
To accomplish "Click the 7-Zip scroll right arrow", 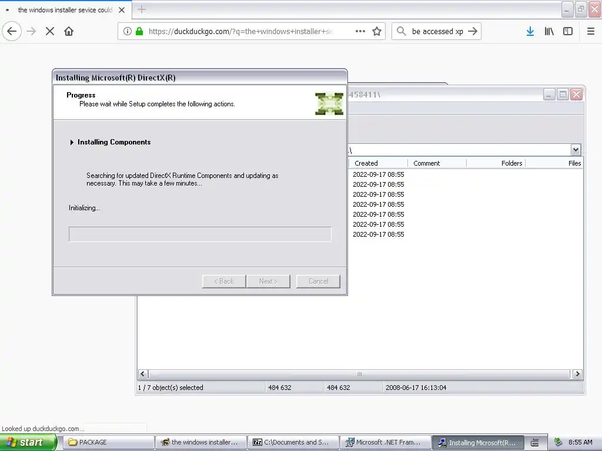I will [577, 374].
